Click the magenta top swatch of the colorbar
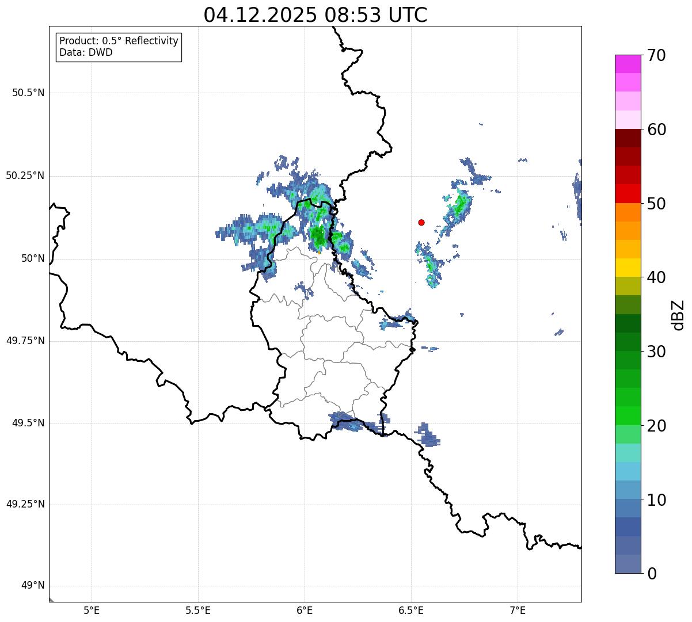692x622 pixels. pyautogui.click(x=628, y=64)
